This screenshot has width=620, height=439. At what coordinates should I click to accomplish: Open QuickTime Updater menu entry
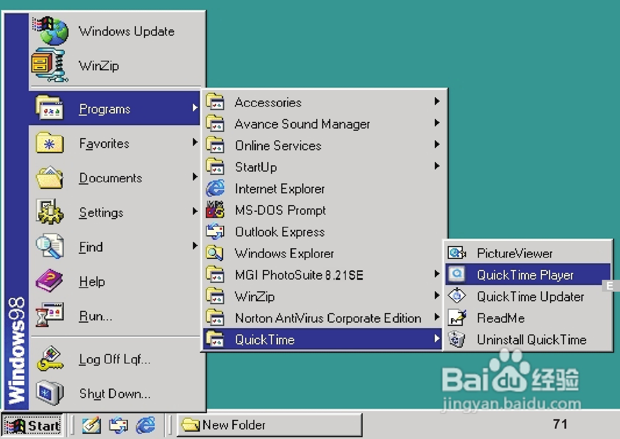point(528,296)
